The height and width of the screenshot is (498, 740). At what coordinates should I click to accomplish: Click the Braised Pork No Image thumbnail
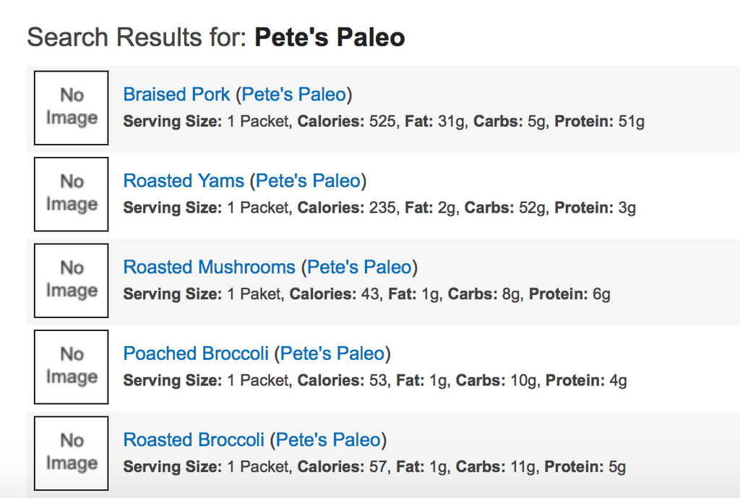click(x=71, y=107)
